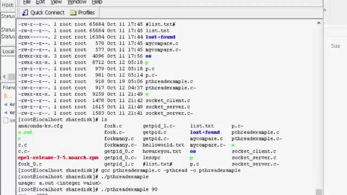Click the parent folder icon in the file list
Viewport: 347px width, 195px height.
[x=5, y=96]
